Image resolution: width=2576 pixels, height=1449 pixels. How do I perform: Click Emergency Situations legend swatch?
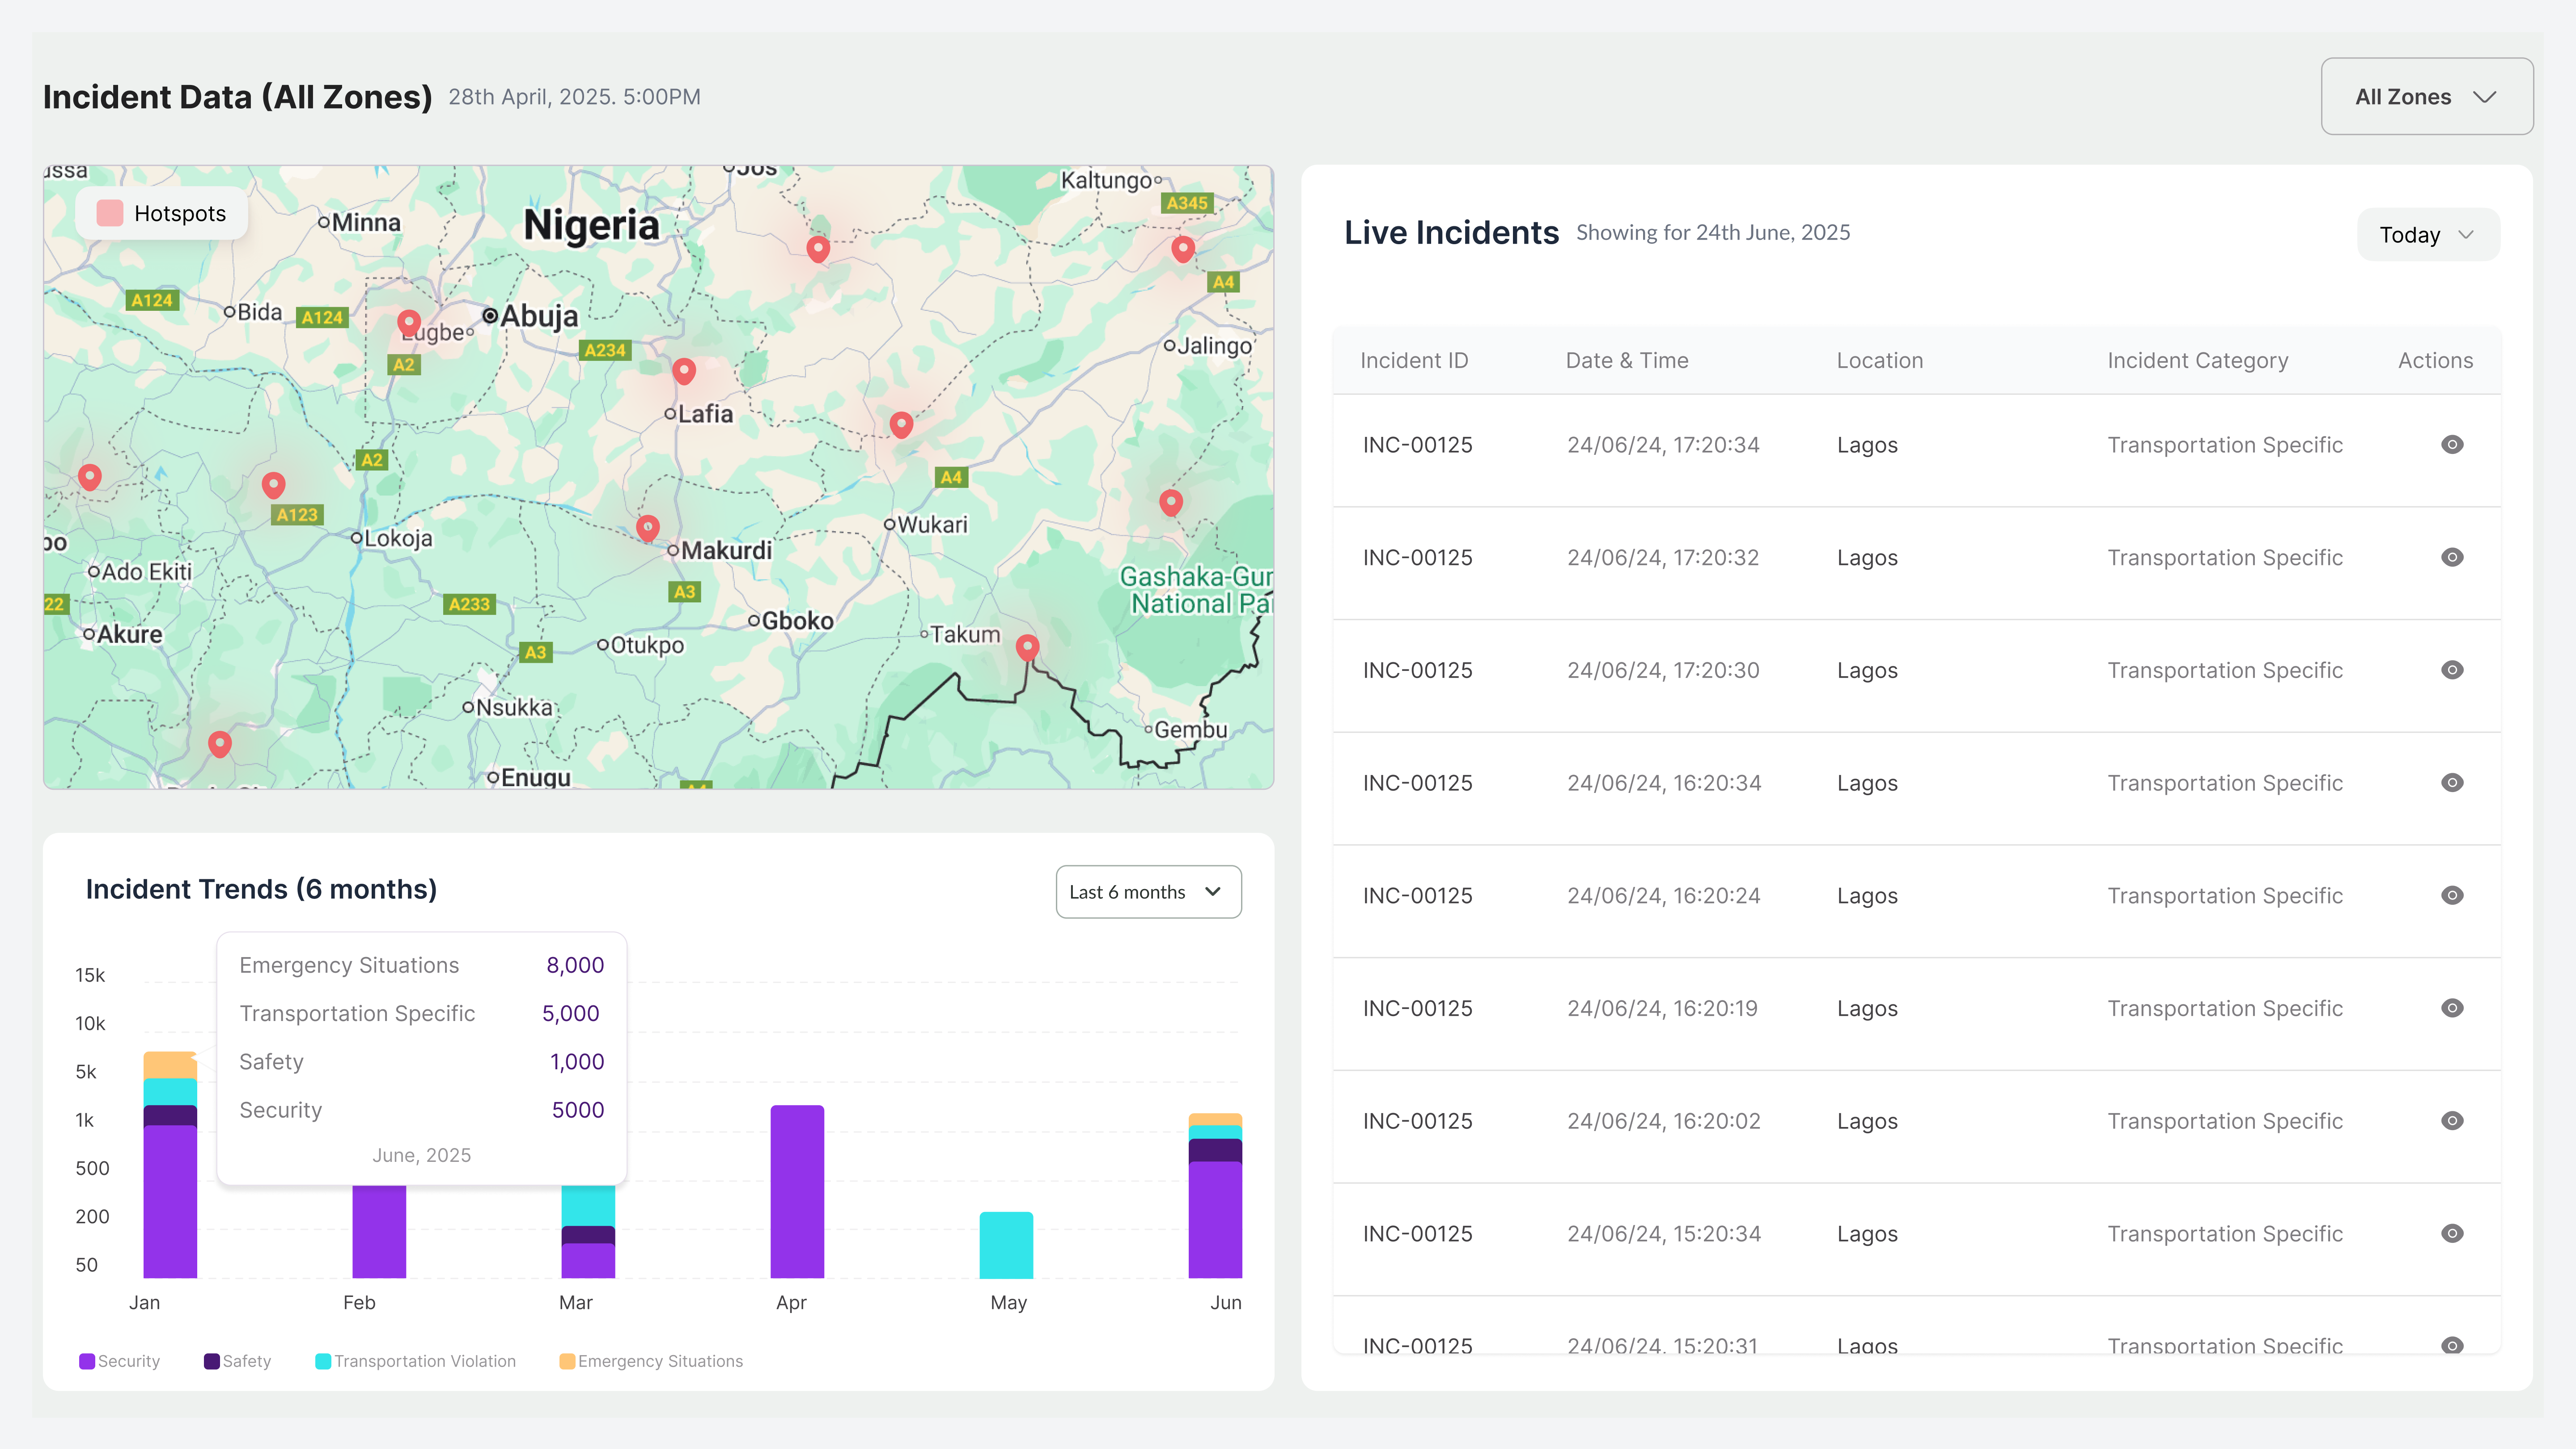567,1361
